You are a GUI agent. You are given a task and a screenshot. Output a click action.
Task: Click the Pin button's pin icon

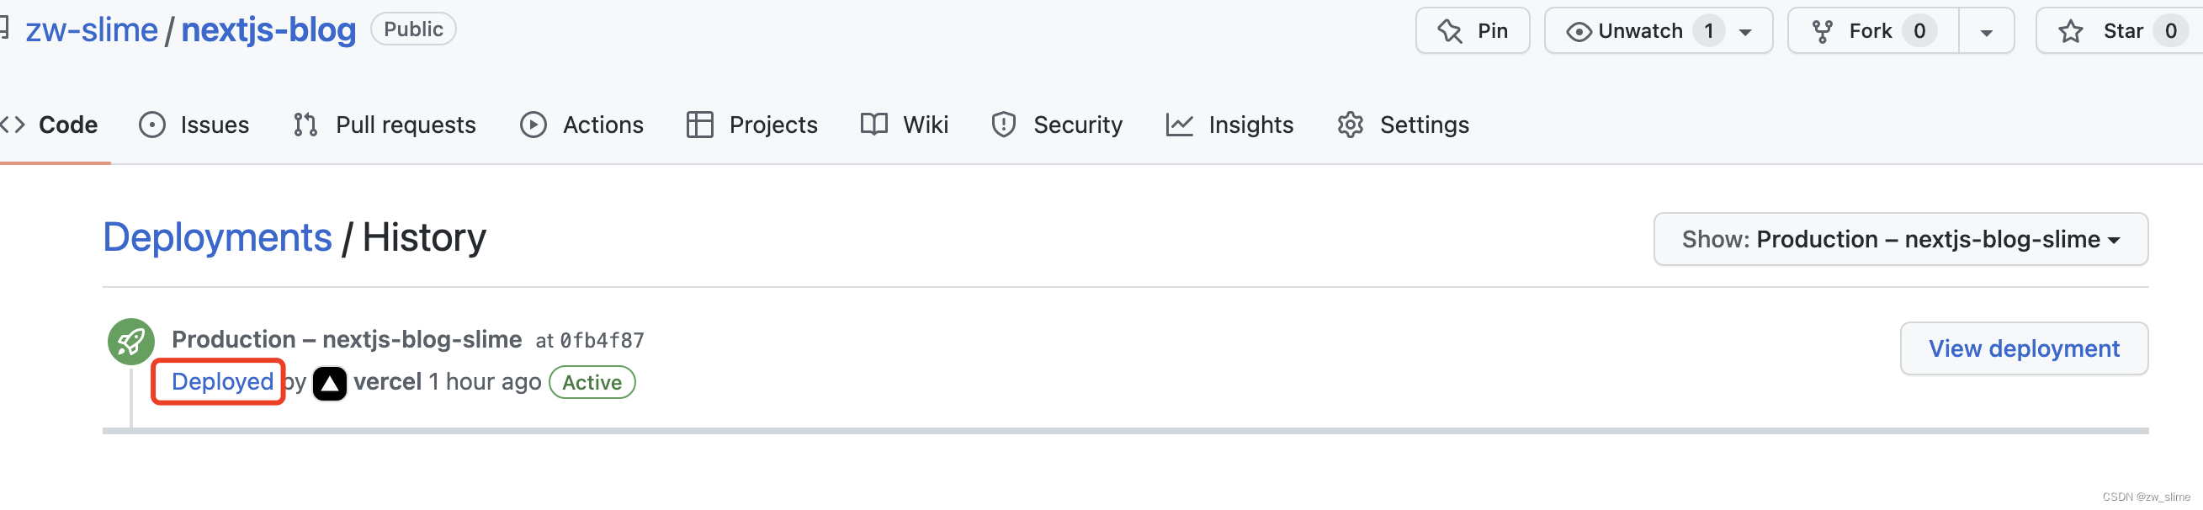point(1450,32)
